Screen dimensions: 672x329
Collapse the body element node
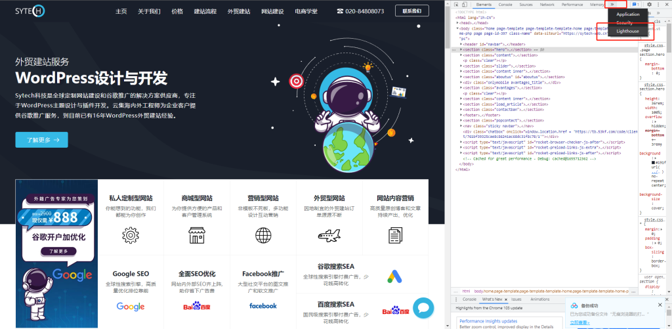point(457,28)
